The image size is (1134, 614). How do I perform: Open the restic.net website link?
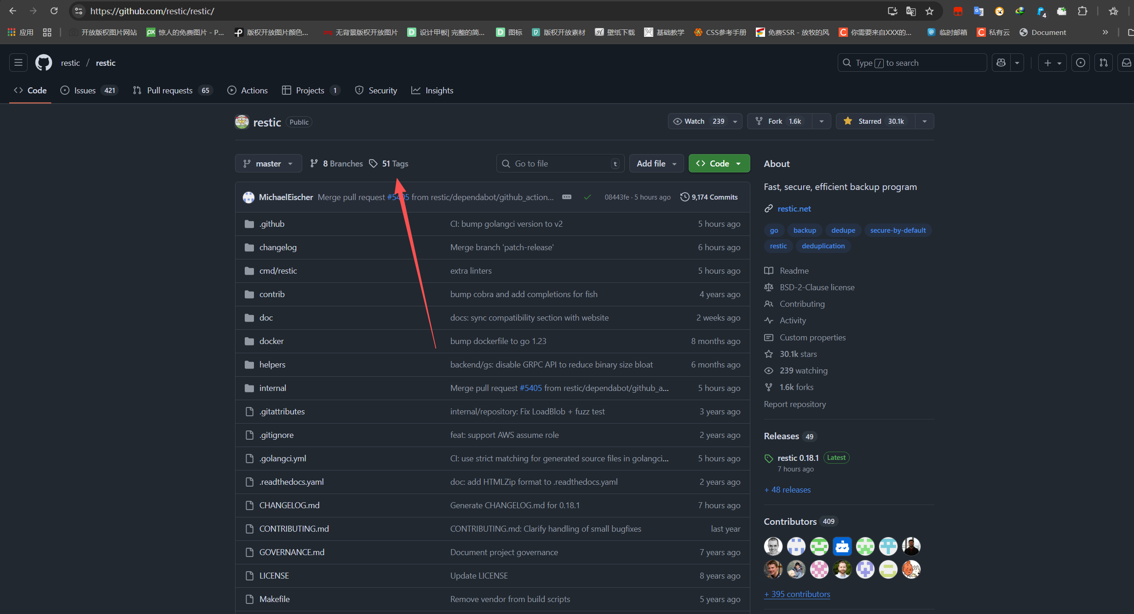click(794, 209)
